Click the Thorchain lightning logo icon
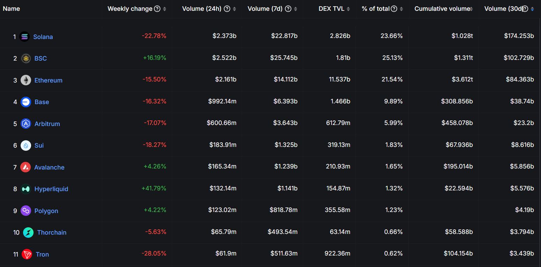 pos(28,233)
